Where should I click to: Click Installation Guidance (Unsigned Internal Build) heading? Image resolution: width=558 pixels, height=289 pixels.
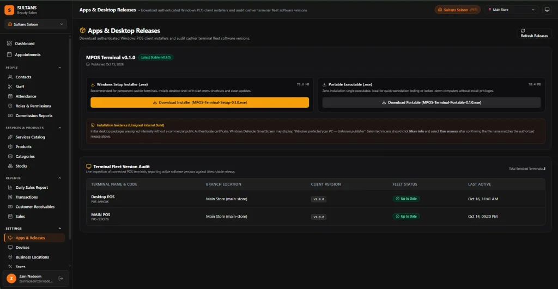click(x=130, y=125)
